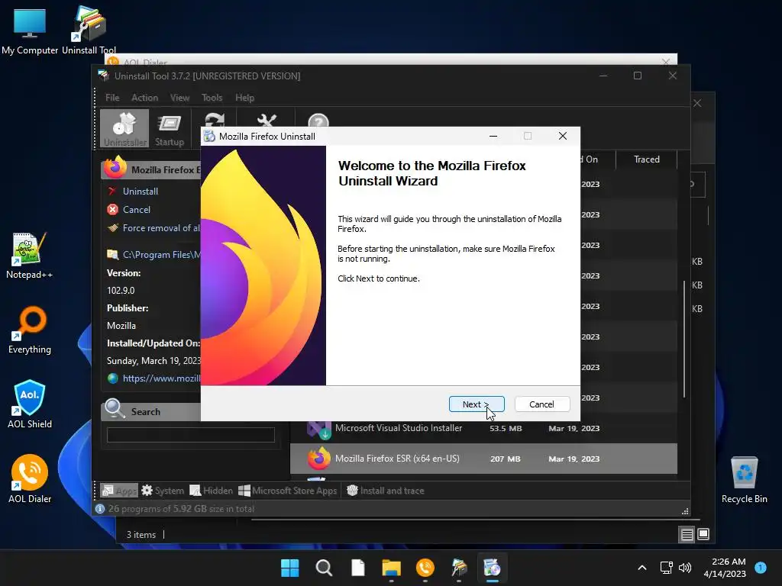Click the 53.5 MB size cell
The width and height of the screenshot is (782, 586).
point(506,429)
